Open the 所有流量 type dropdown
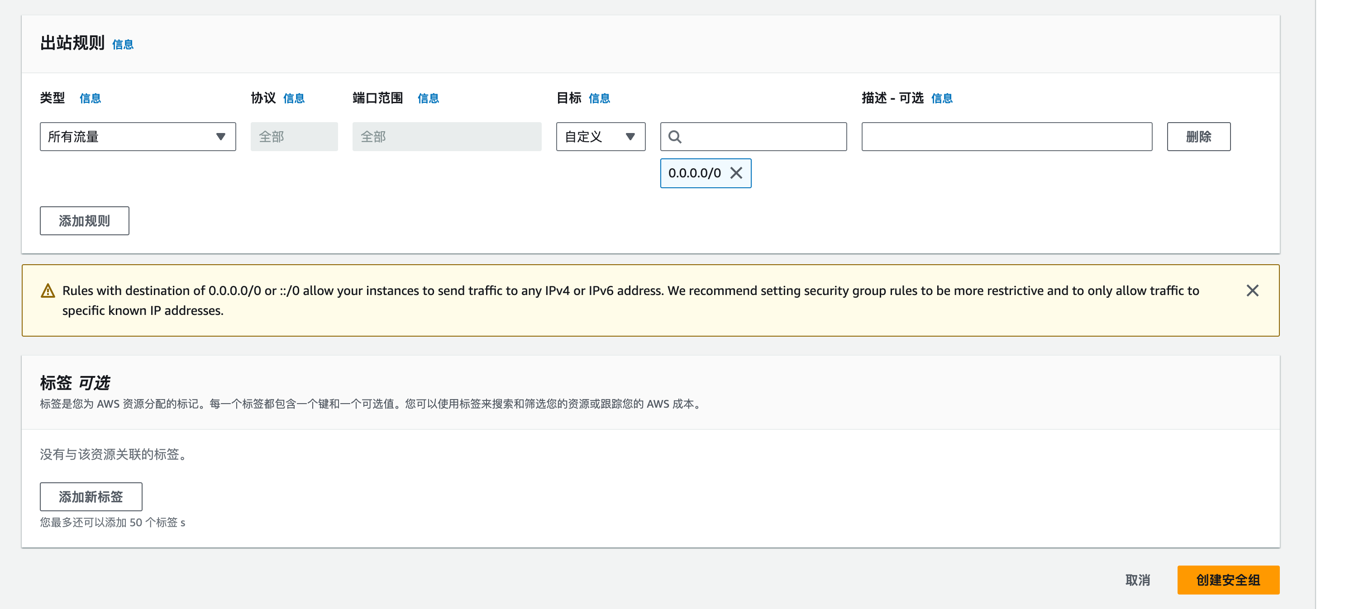Image resolution: width=1345 pixels, height=609 pixels. click(138, 137)
